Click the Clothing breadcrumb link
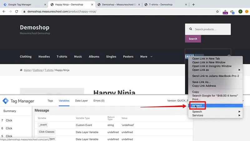 click(x=37, y=70)
